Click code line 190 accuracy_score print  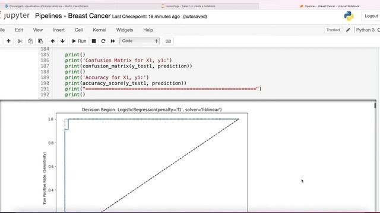click(125, 83)
